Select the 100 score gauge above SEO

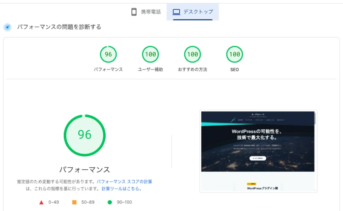[x=235, y=54]
